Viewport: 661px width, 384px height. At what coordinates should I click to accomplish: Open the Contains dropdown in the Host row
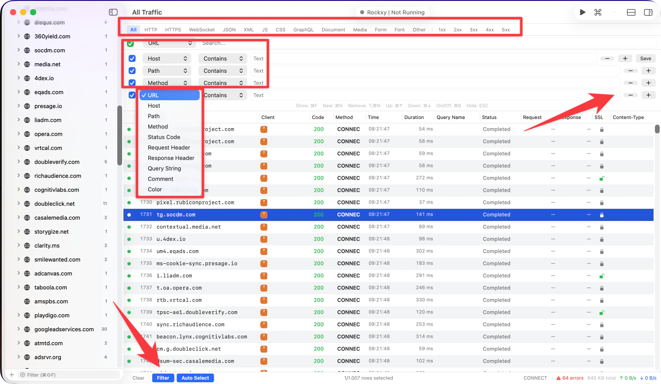click(223, 58)
